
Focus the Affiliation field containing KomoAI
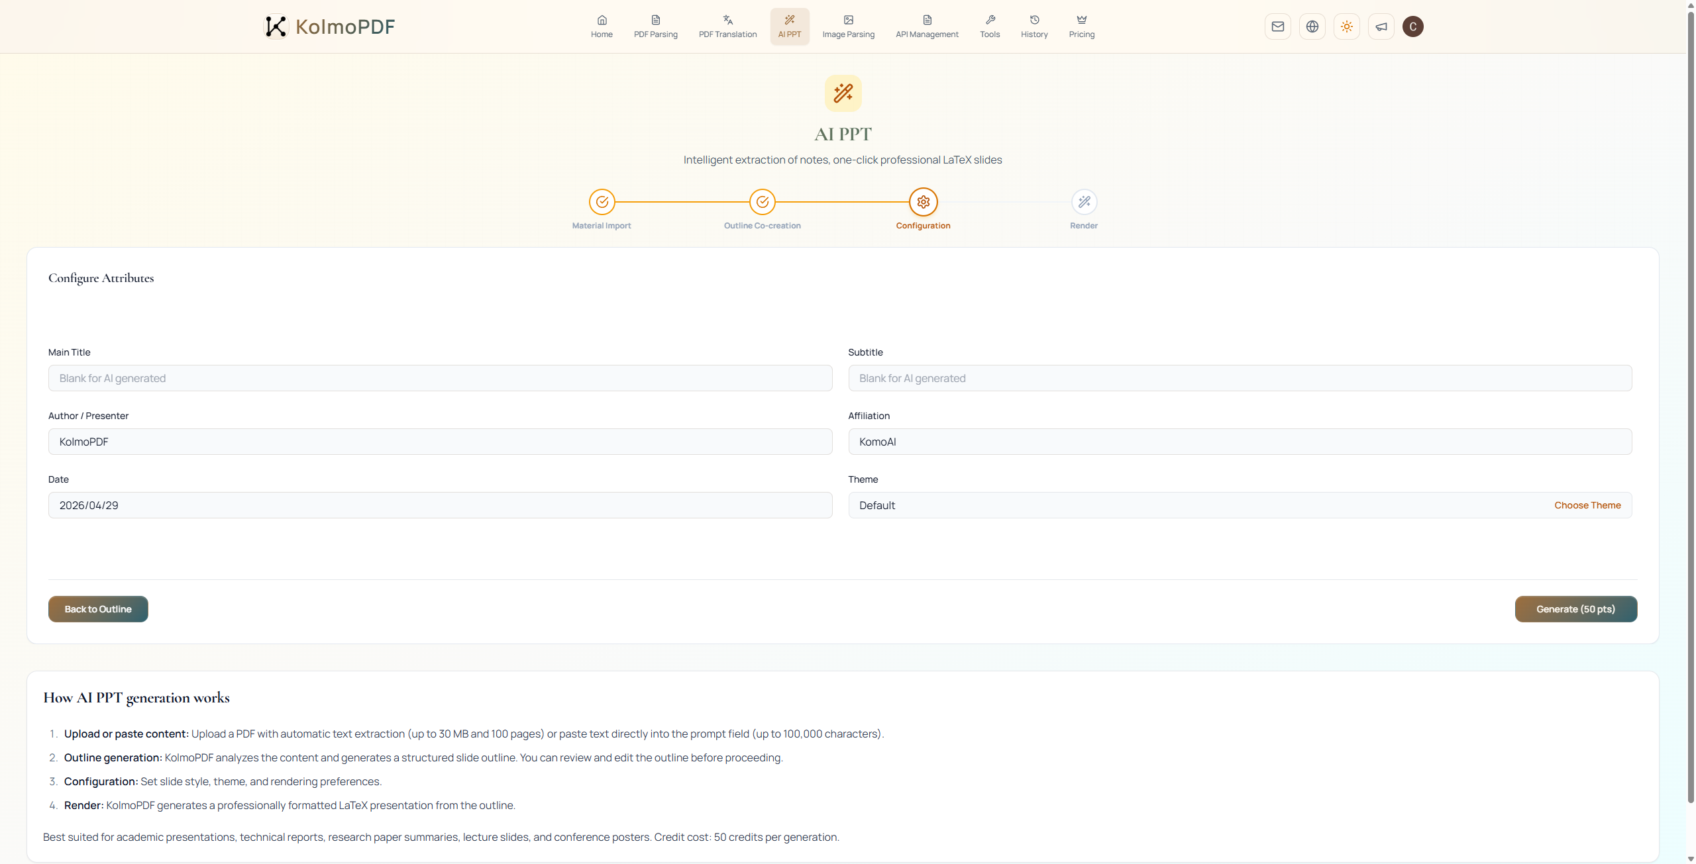coord(1240,442)
